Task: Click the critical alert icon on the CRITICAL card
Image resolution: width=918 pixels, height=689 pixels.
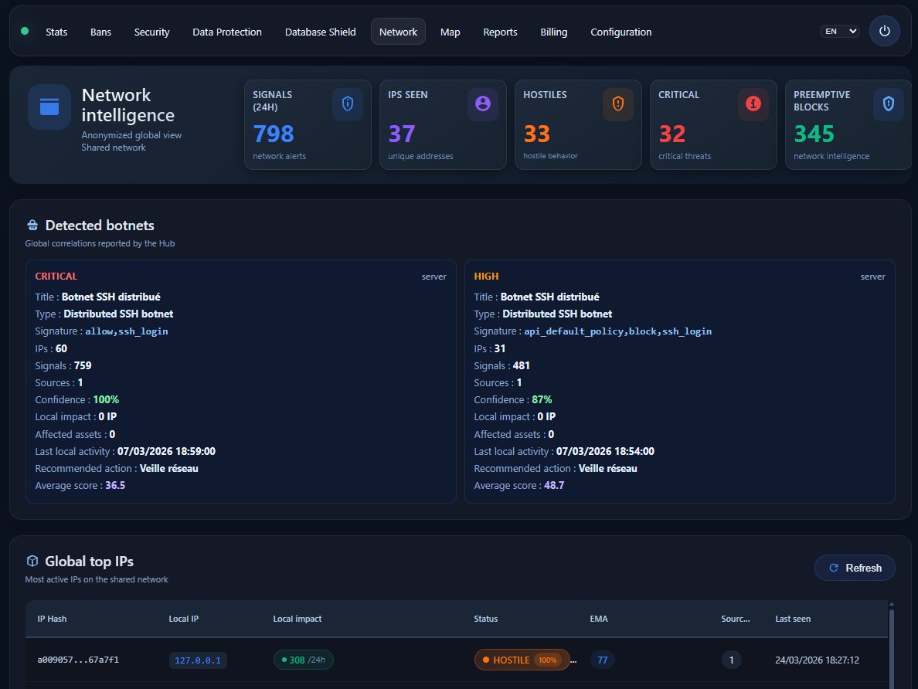Action: [753, 104]
